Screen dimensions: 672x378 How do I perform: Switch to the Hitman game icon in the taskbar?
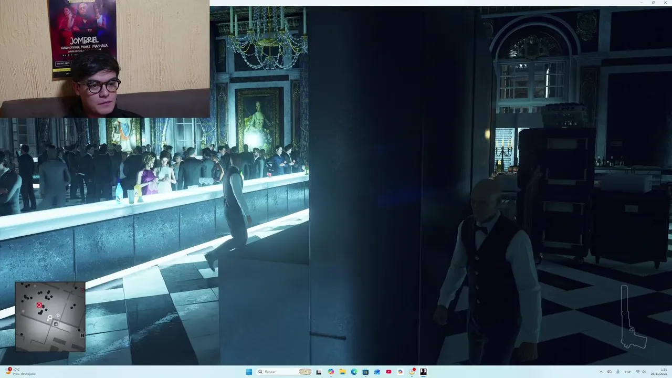click(423, 372)
